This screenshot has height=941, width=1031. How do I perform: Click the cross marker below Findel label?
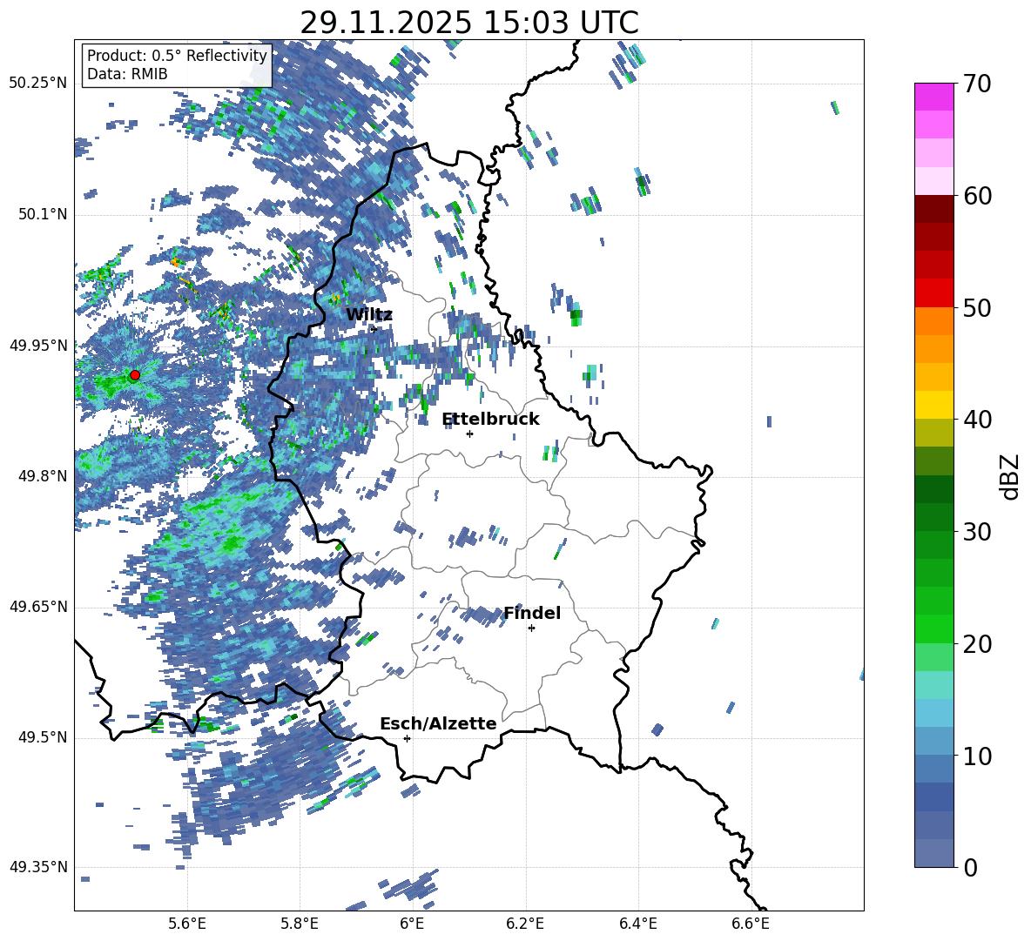pos(531,628)
